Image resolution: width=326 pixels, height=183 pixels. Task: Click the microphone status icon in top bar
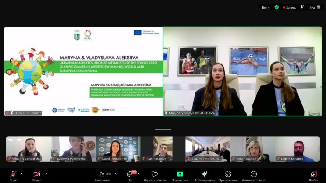[302, 7]
